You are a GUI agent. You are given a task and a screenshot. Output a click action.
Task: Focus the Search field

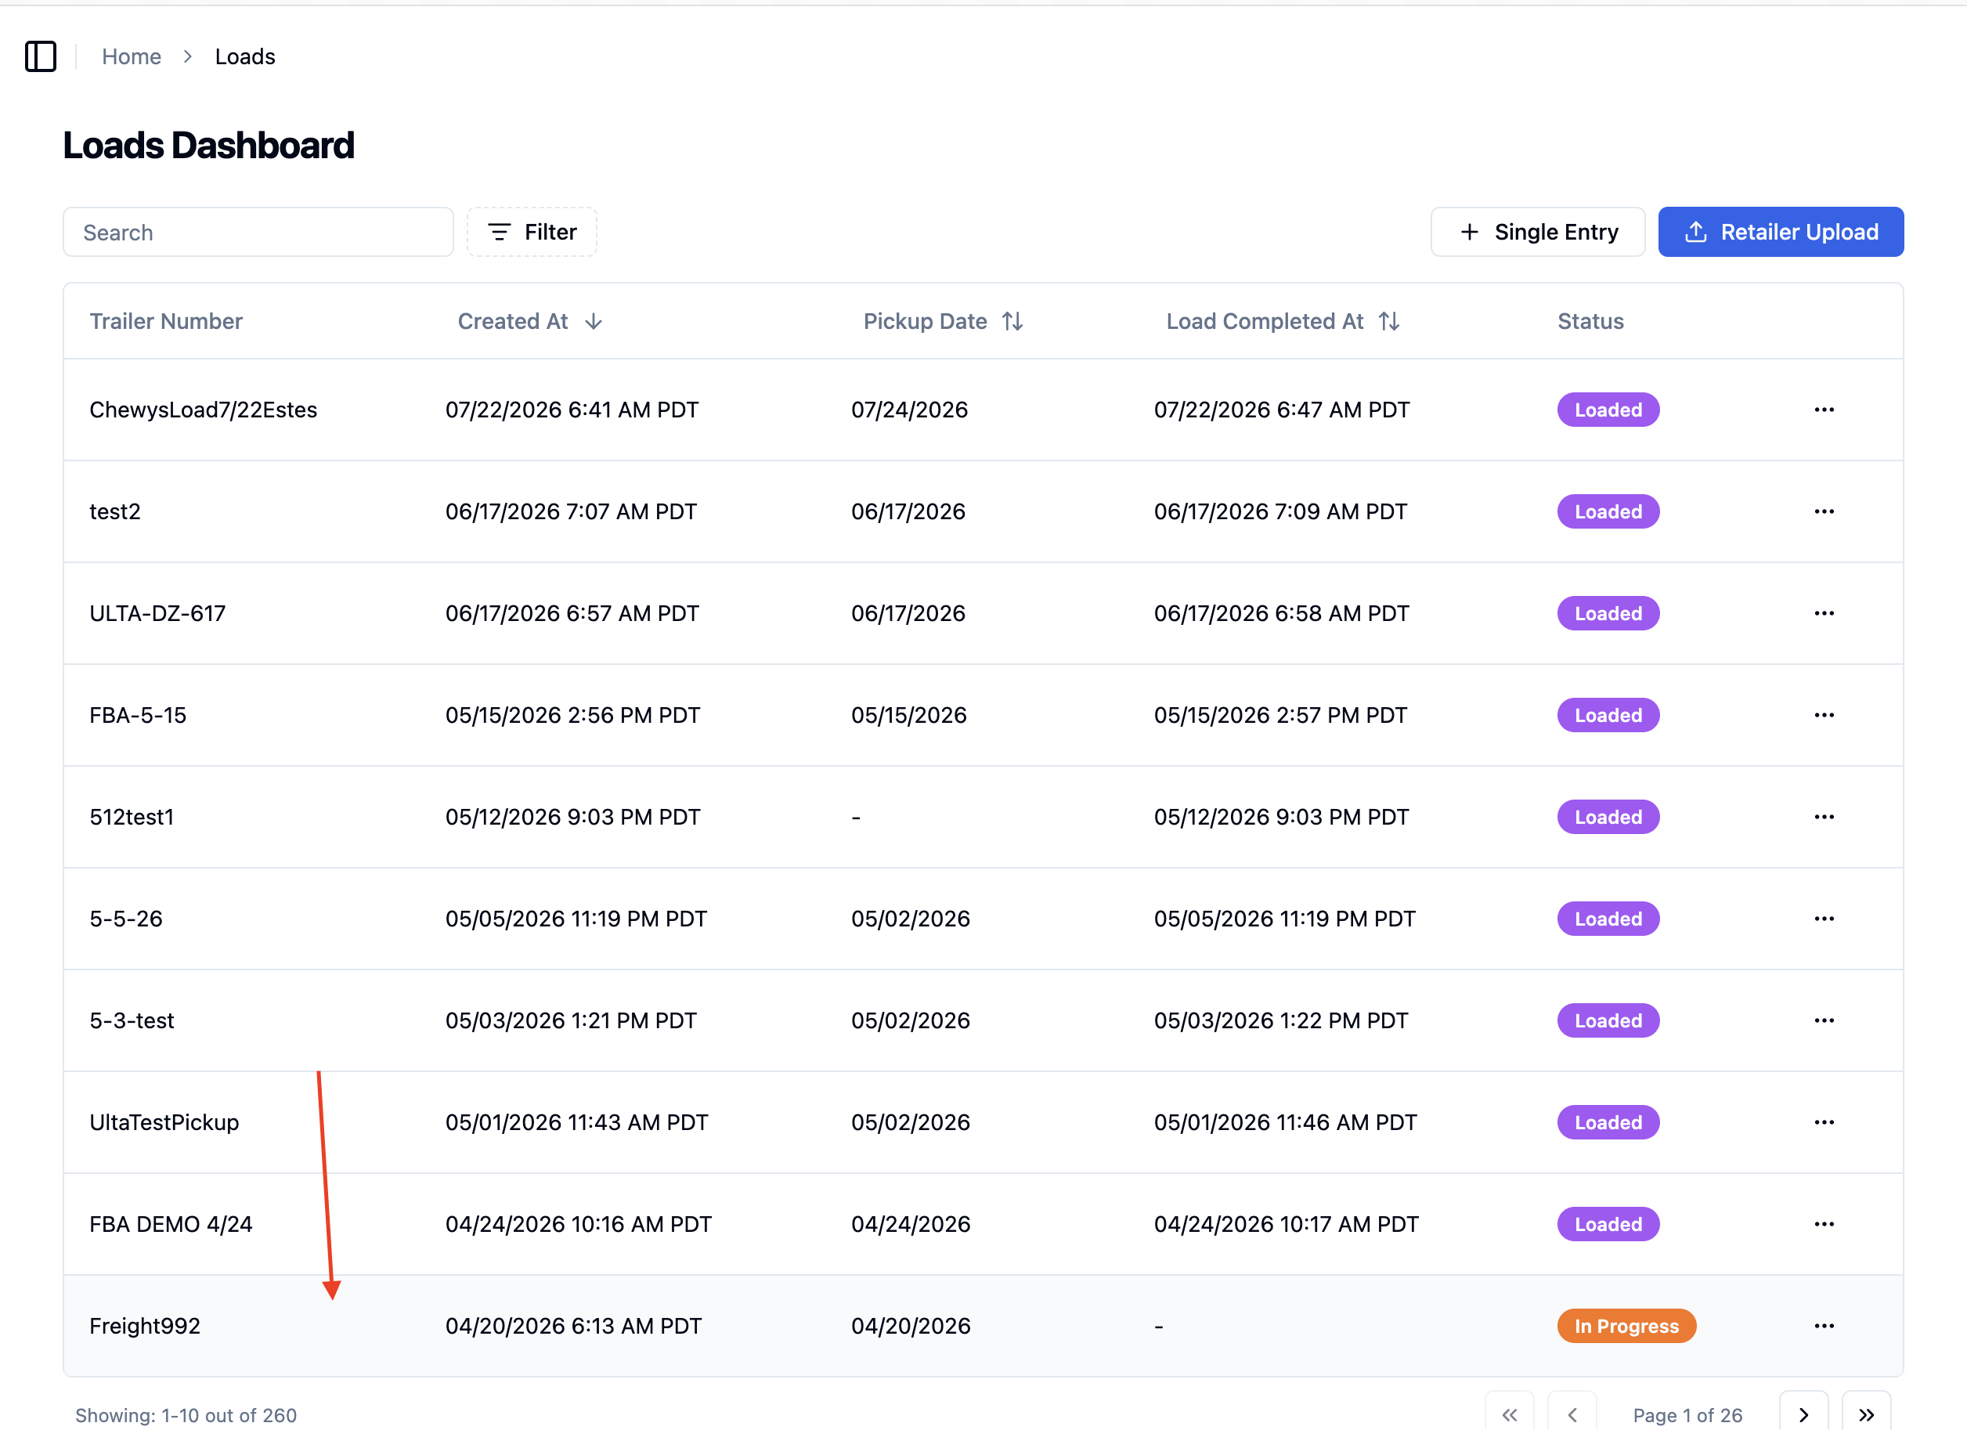(x=258, y=232)
